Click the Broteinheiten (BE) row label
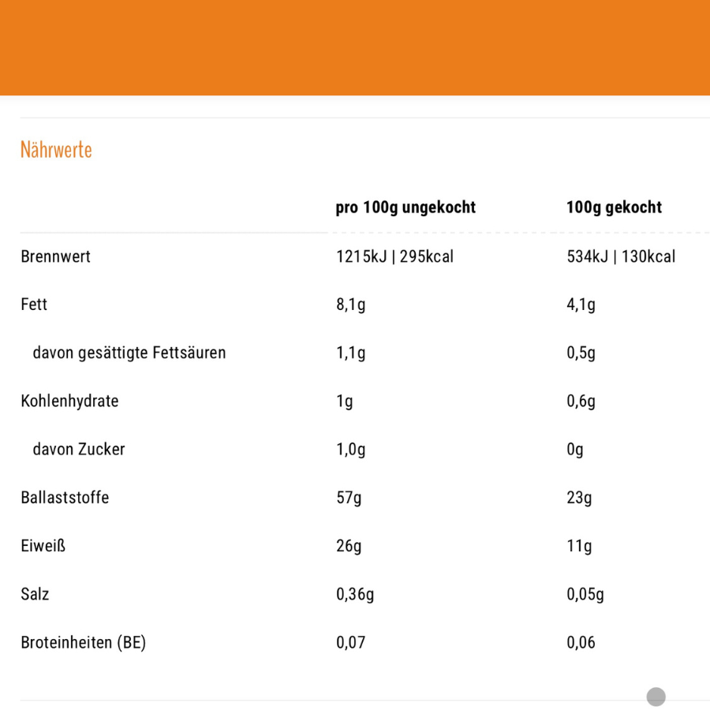 (84, 643)
